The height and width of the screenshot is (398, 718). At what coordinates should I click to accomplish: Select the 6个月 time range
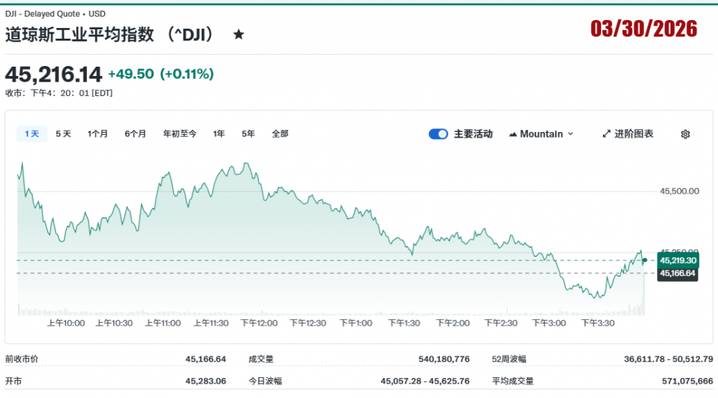(x=135, y=134)
